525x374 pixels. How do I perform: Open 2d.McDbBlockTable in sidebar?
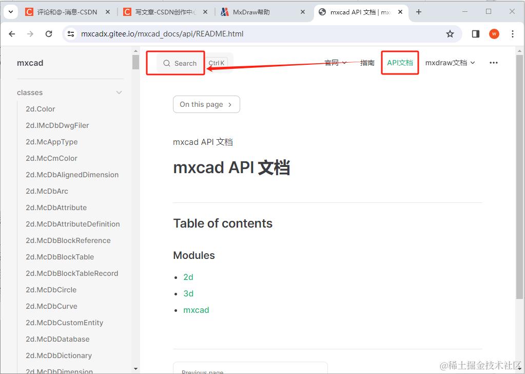pyautogui.click(x=60, y=257)
